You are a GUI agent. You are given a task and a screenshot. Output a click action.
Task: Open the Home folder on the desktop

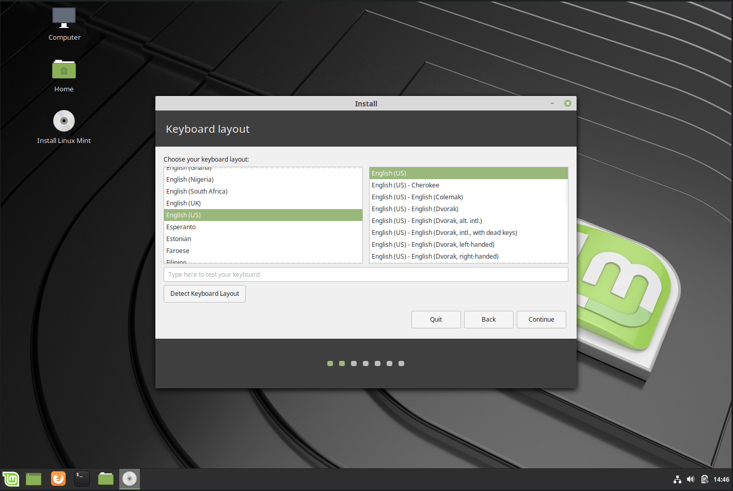coord(63,75)
